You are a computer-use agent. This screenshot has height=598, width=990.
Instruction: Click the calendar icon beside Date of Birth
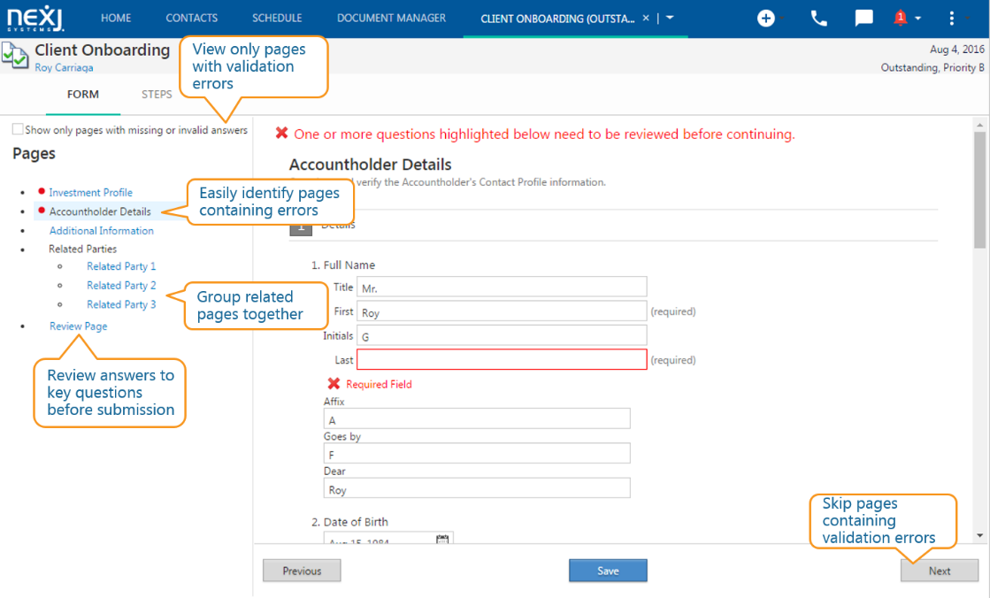(442, 539)
